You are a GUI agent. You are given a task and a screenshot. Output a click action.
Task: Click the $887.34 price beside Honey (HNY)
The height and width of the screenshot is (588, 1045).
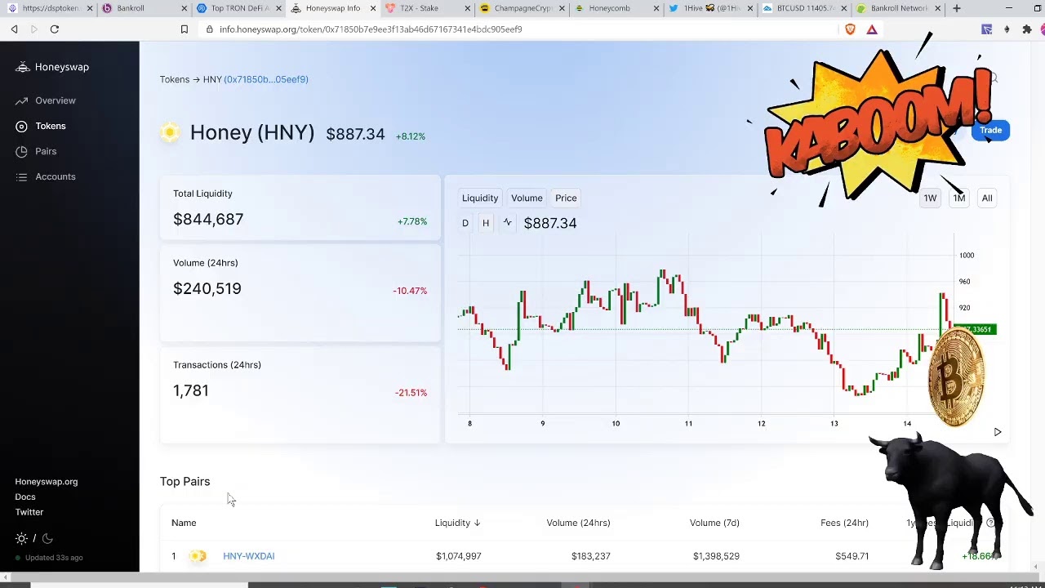tap(355, 134)
